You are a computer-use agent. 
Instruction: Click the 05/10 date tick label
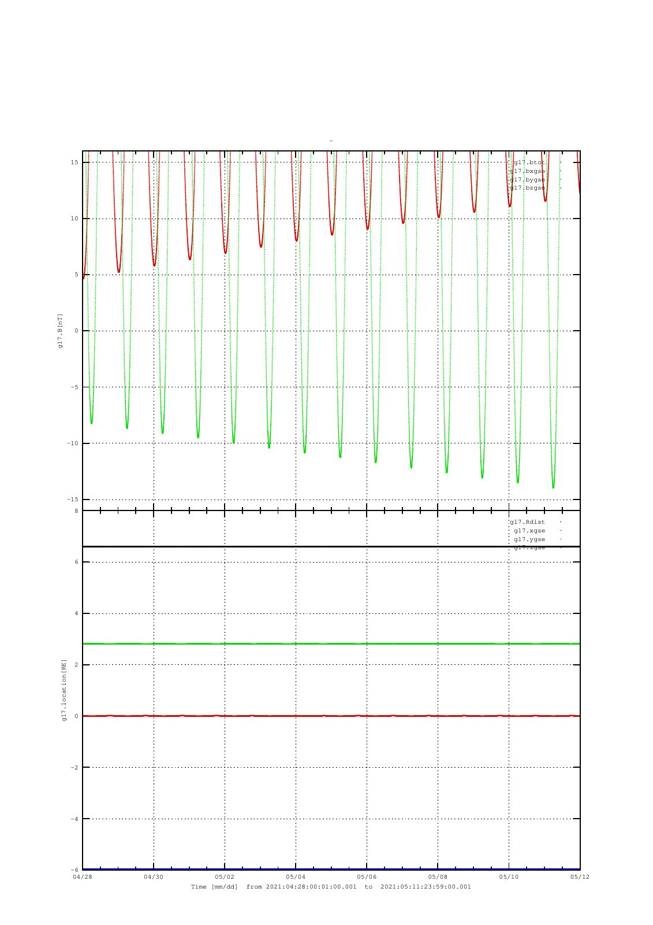[509, 877]
